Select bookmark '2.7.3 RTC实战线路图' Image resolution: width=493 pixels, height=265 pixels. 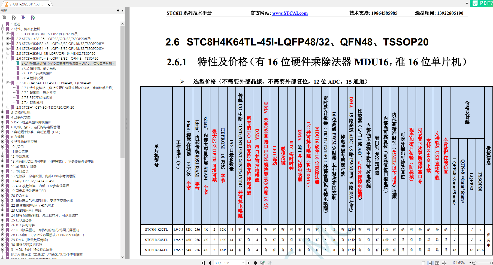point(37,98)
